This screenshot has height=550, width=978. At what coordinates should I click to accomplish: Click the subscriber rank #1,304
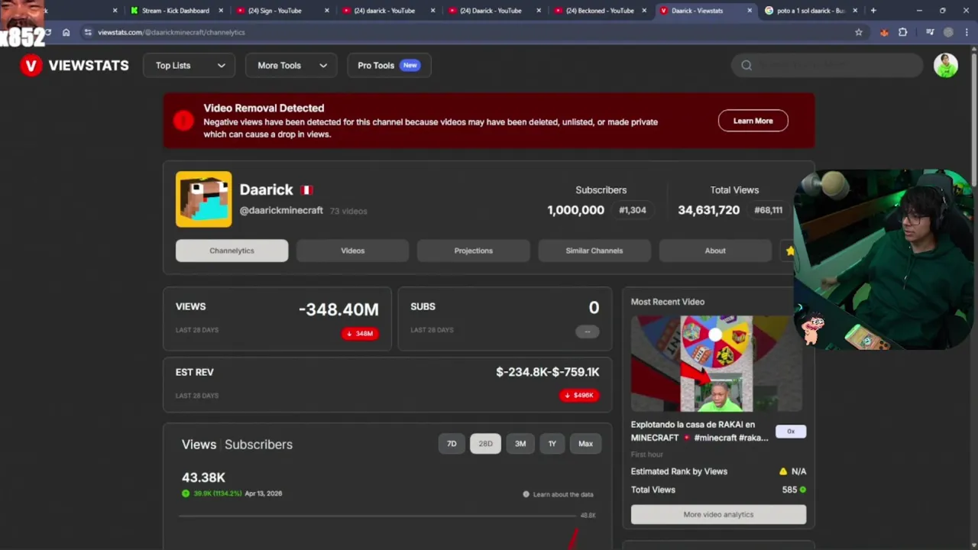[633, 210]
